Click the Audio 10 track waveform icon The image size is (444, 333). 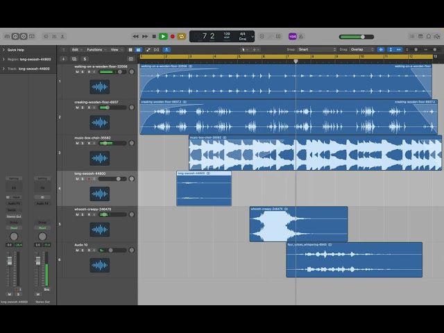(x=100, y=265)
